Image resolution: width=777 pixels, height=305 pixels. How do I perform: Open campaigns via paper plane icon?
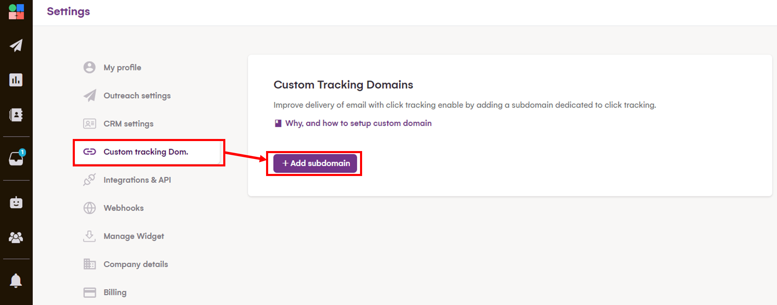click(x=16, y=45)
